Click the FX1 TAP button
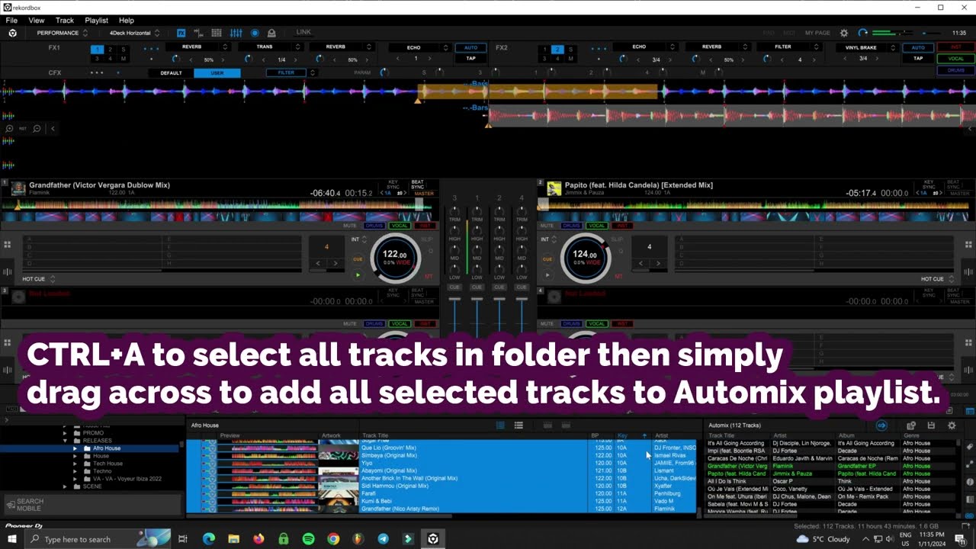Viewport: 976px width, 549px height. 470,59
